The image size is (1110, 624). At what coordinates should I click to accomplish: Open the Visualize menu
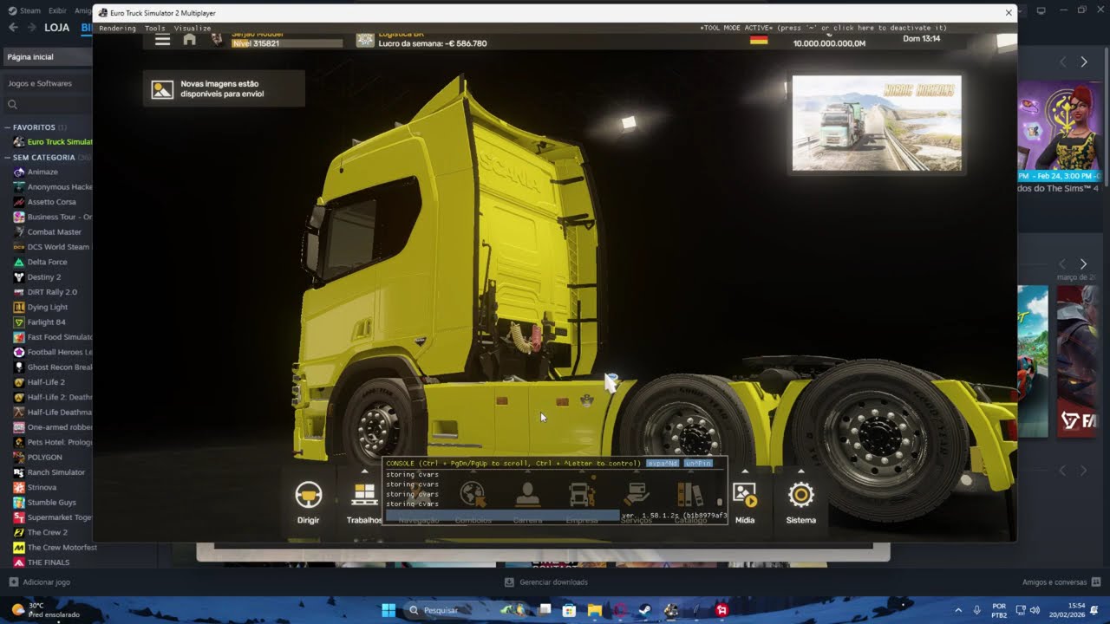tap(193, 28)
